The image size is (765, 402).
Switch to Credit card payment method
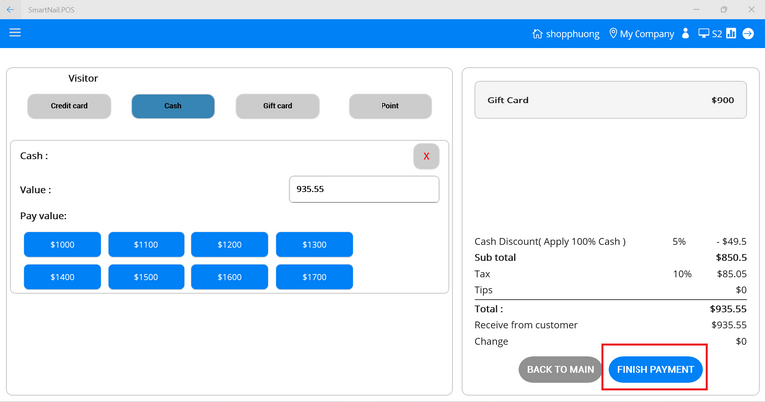(x=69, y=106)
